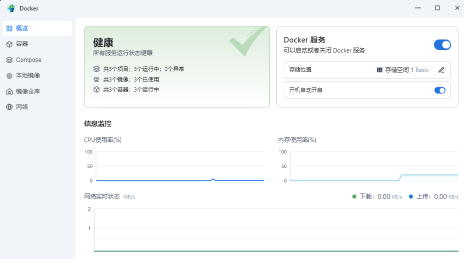Click the green 下载 legend dot

[354, 196]
